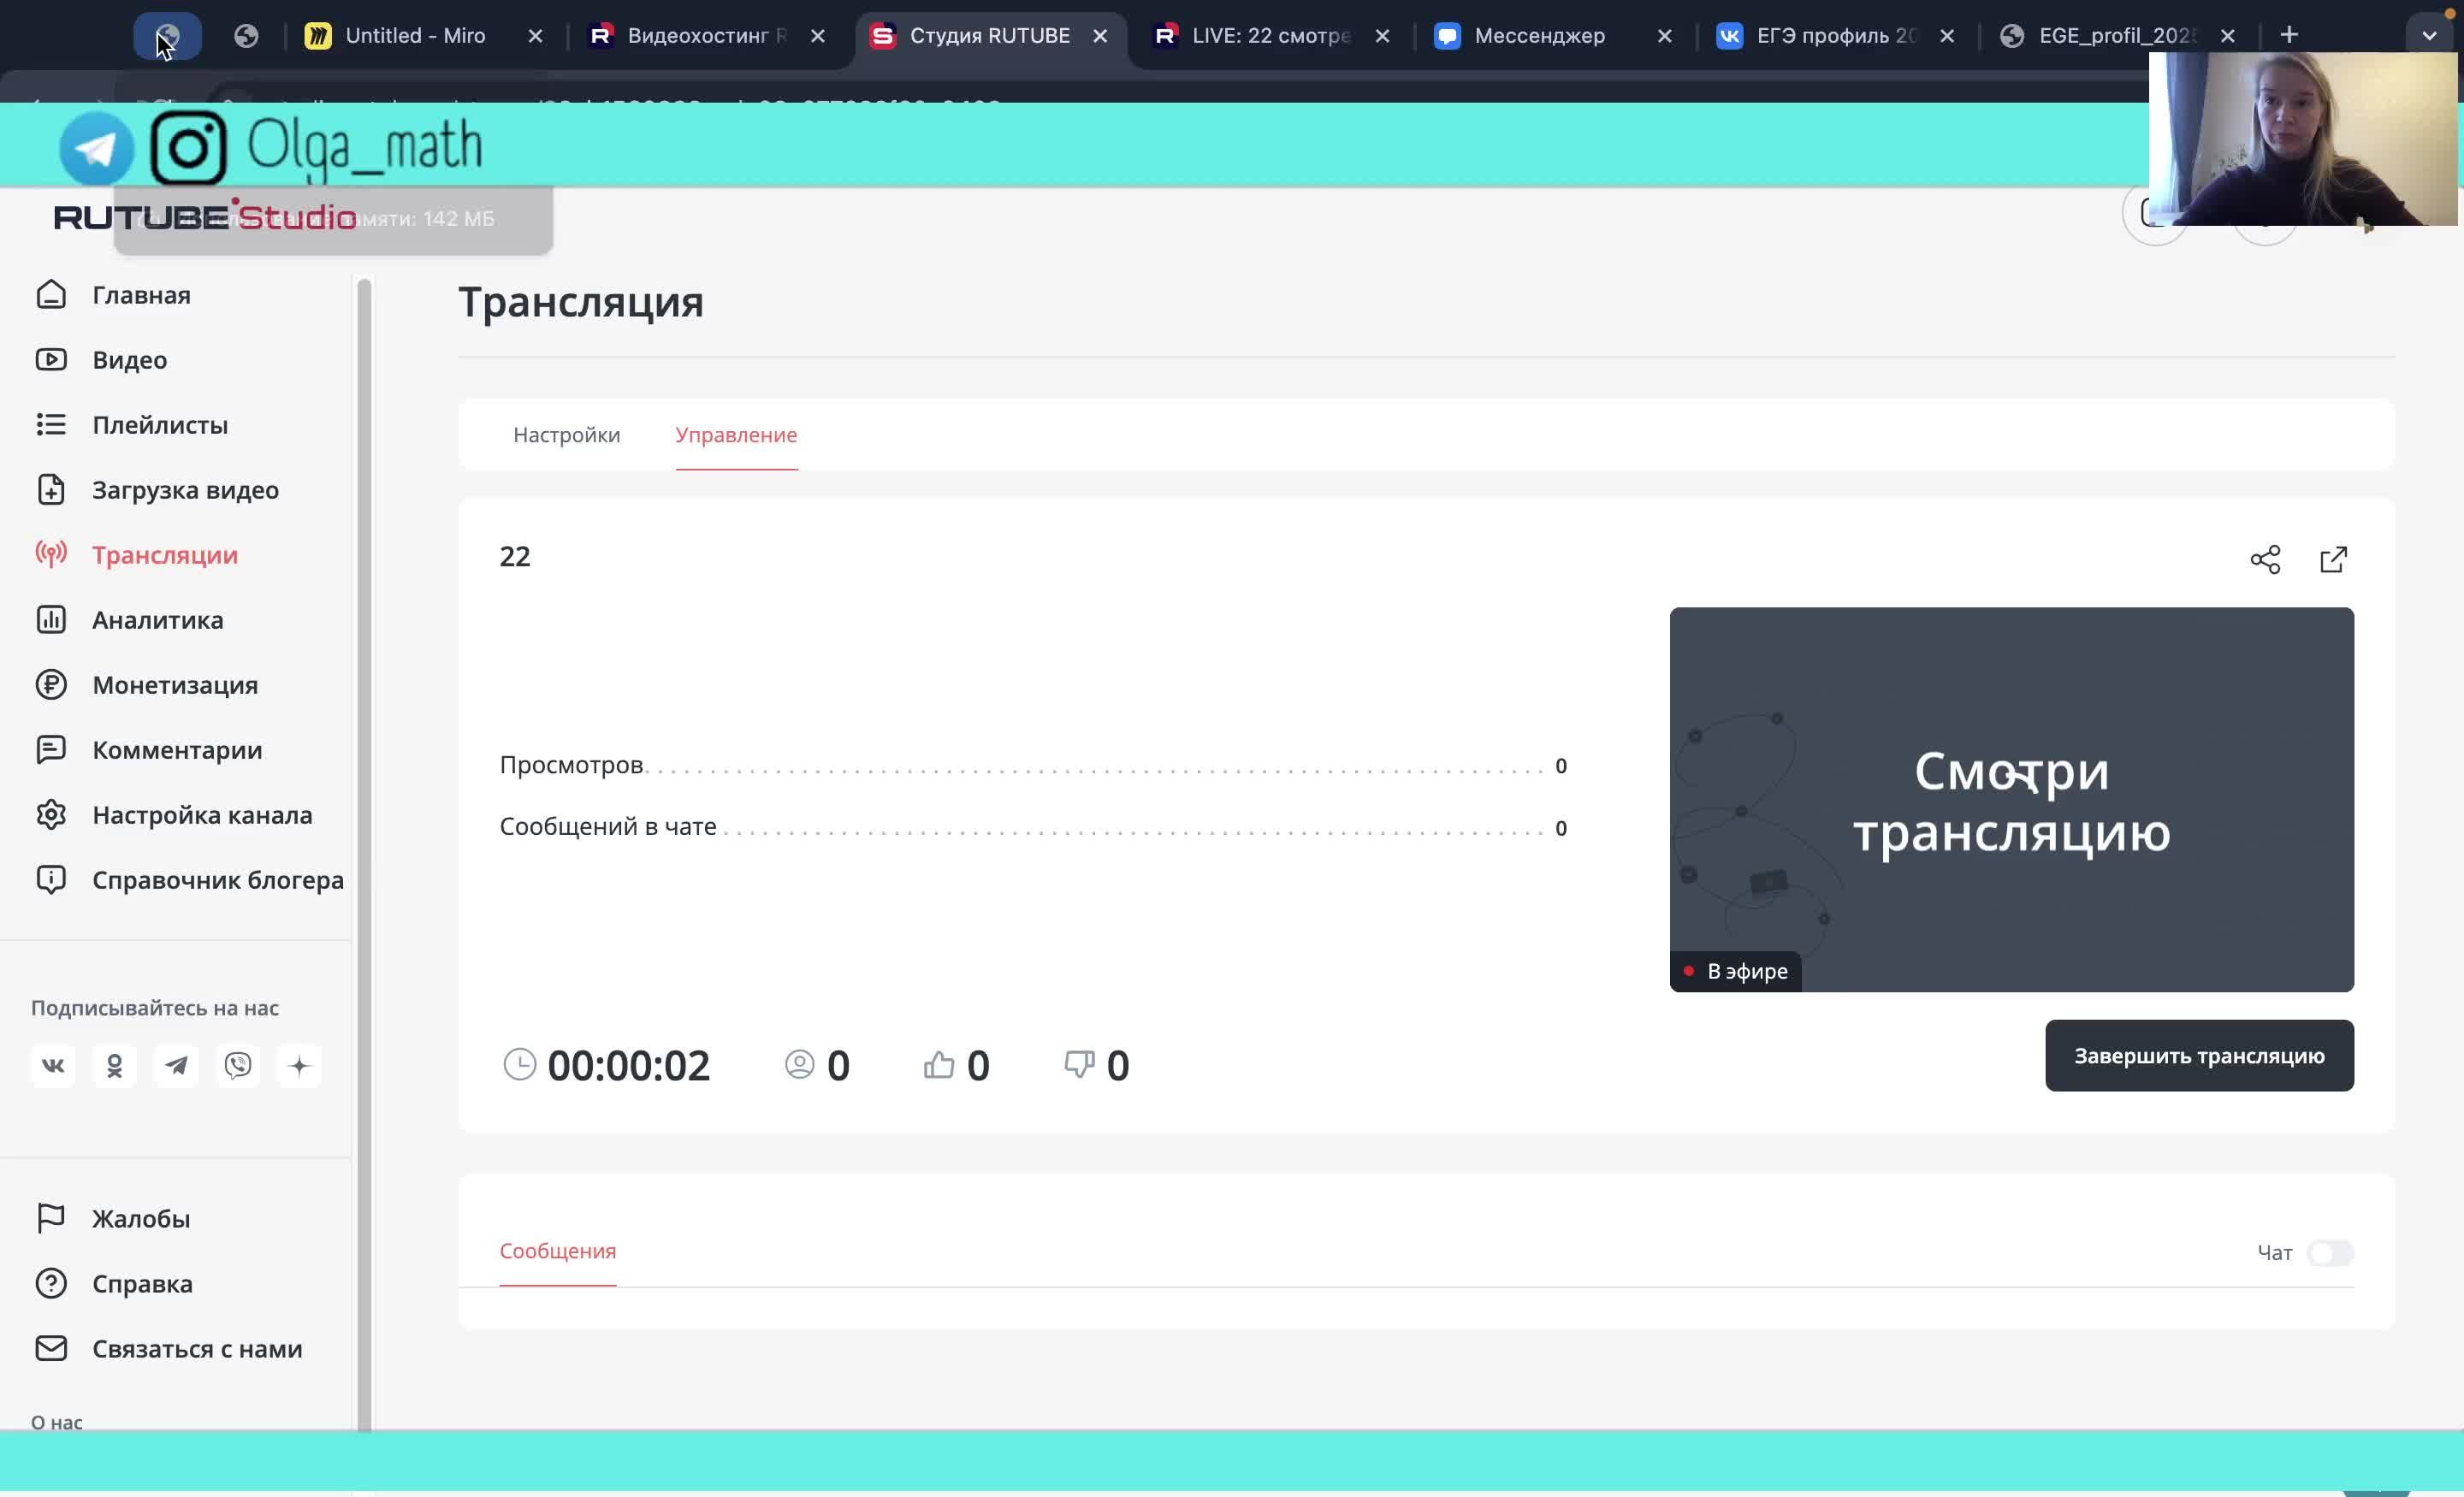Share the broadcast via share icon

click(2265, 559)
